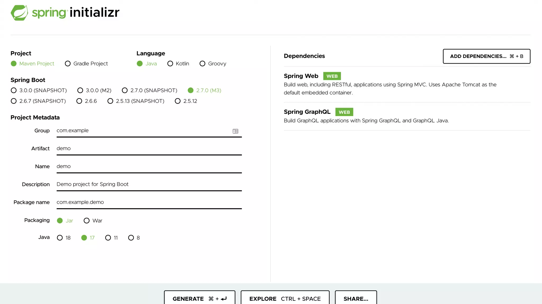Click the Explore button
The height and width of the screenshot is (304, 542).
[285, 298]
